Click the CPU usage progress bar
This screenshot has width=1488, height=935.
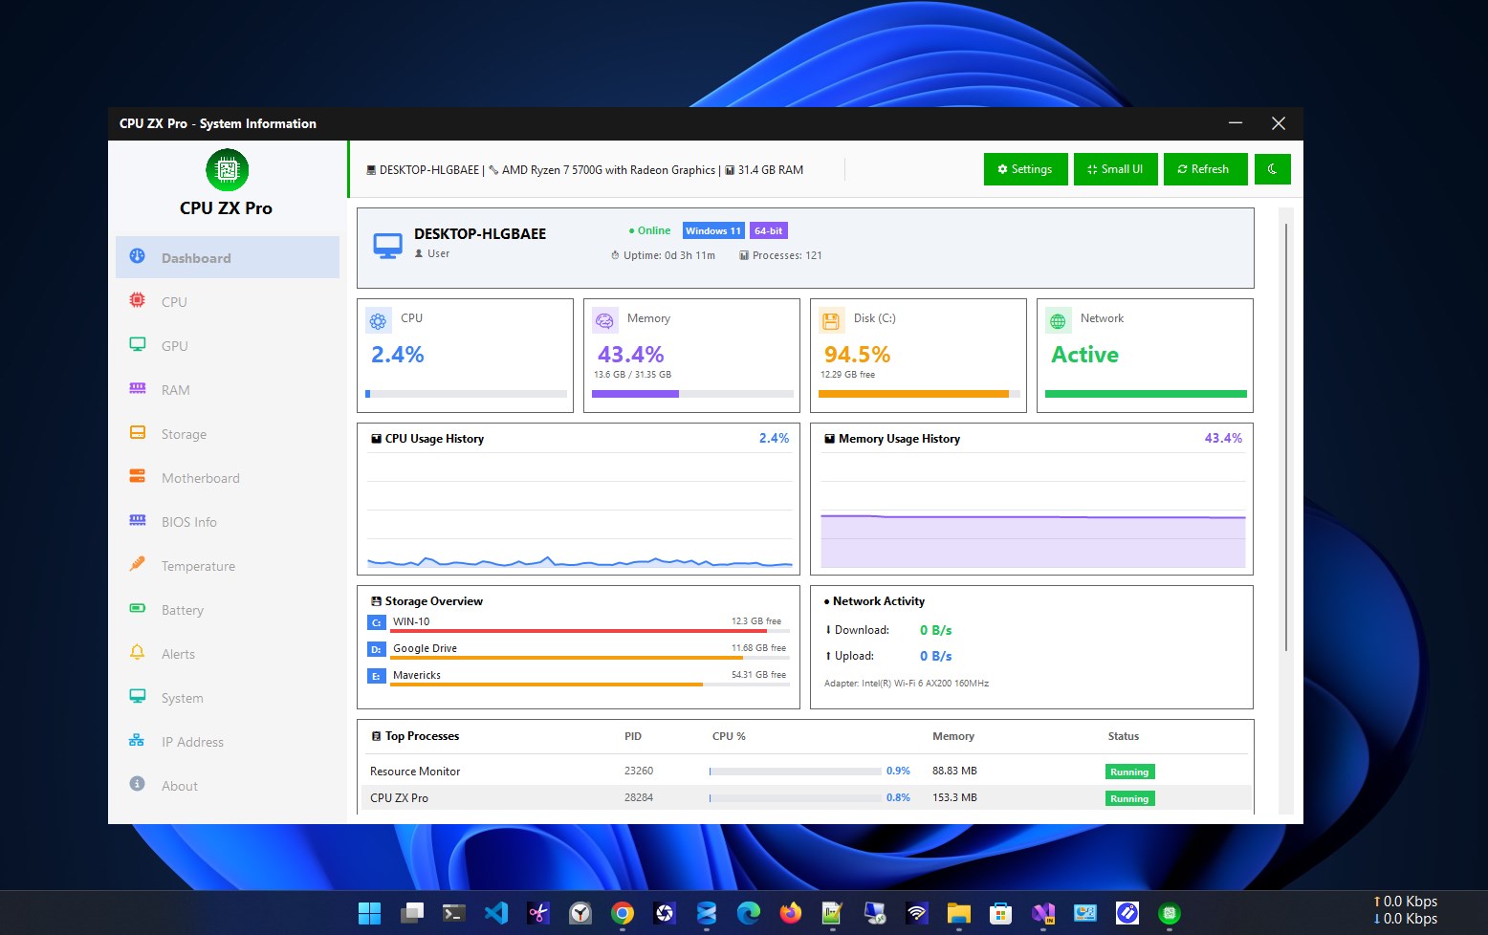pos(466,394)
